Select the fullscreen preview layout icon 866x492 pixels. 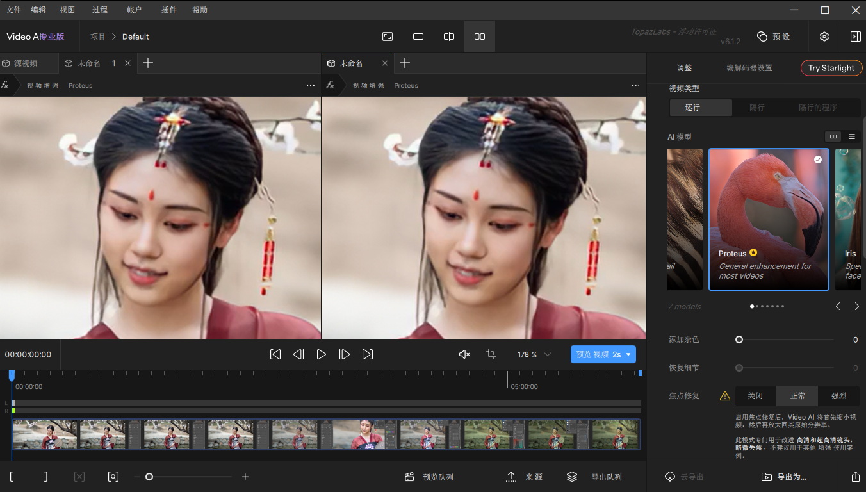point(388,37)
